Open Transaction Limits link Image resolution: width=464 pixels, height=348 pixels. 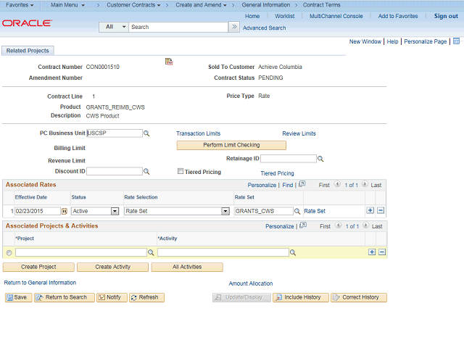tap(198, 133)
